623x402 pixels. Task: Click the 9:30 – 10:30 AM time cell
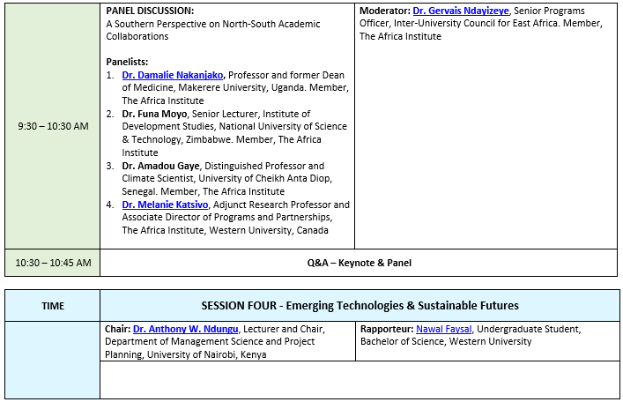[x=53, y=126]
